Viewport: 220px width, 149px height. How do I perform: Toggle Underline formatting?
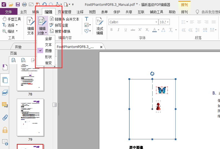point(126,30)
